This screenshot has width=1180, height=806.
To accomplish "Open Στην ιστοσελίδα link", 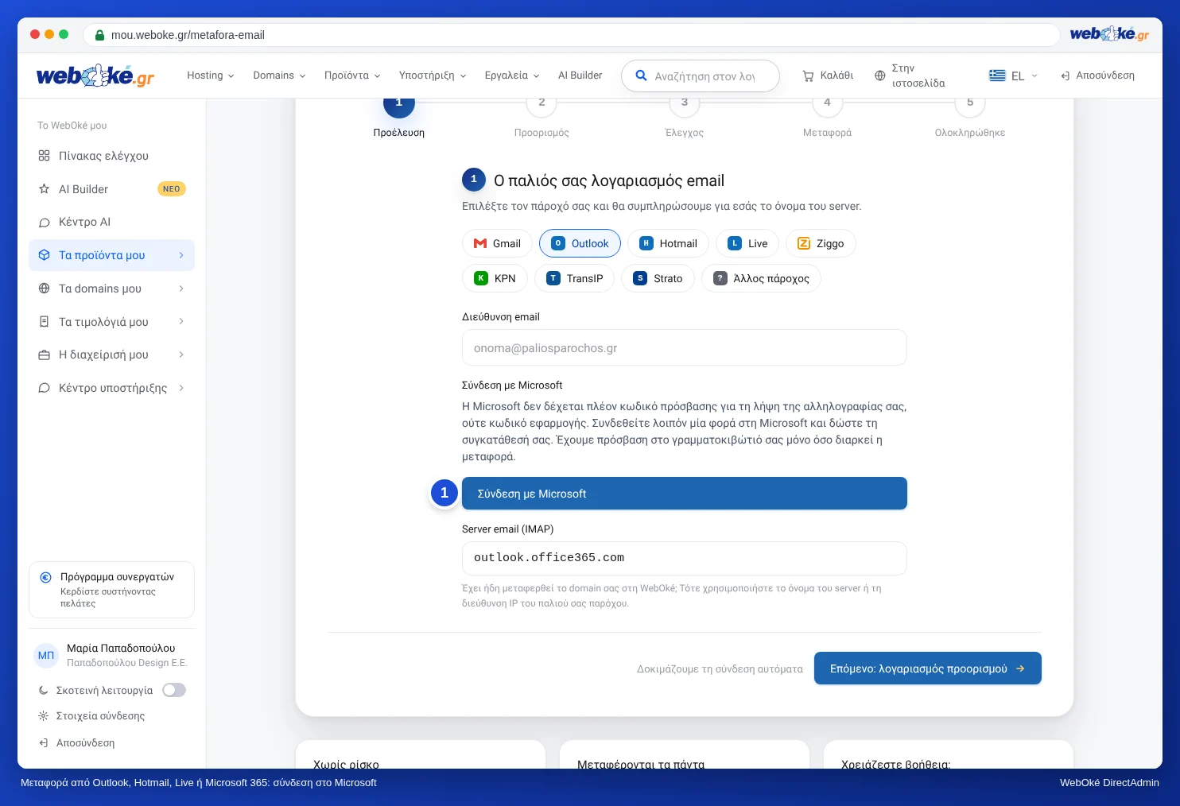I will pos(910,76).
